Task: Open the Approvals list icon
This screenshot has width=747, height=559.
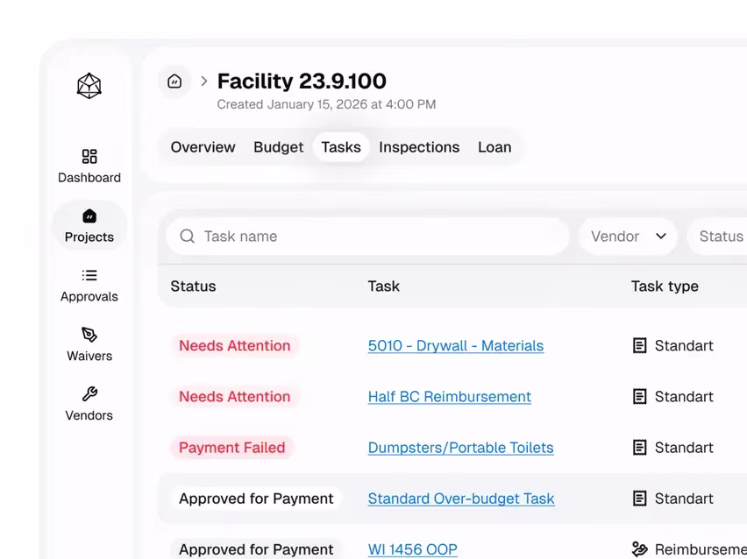Action: click(x=89, y=275)
